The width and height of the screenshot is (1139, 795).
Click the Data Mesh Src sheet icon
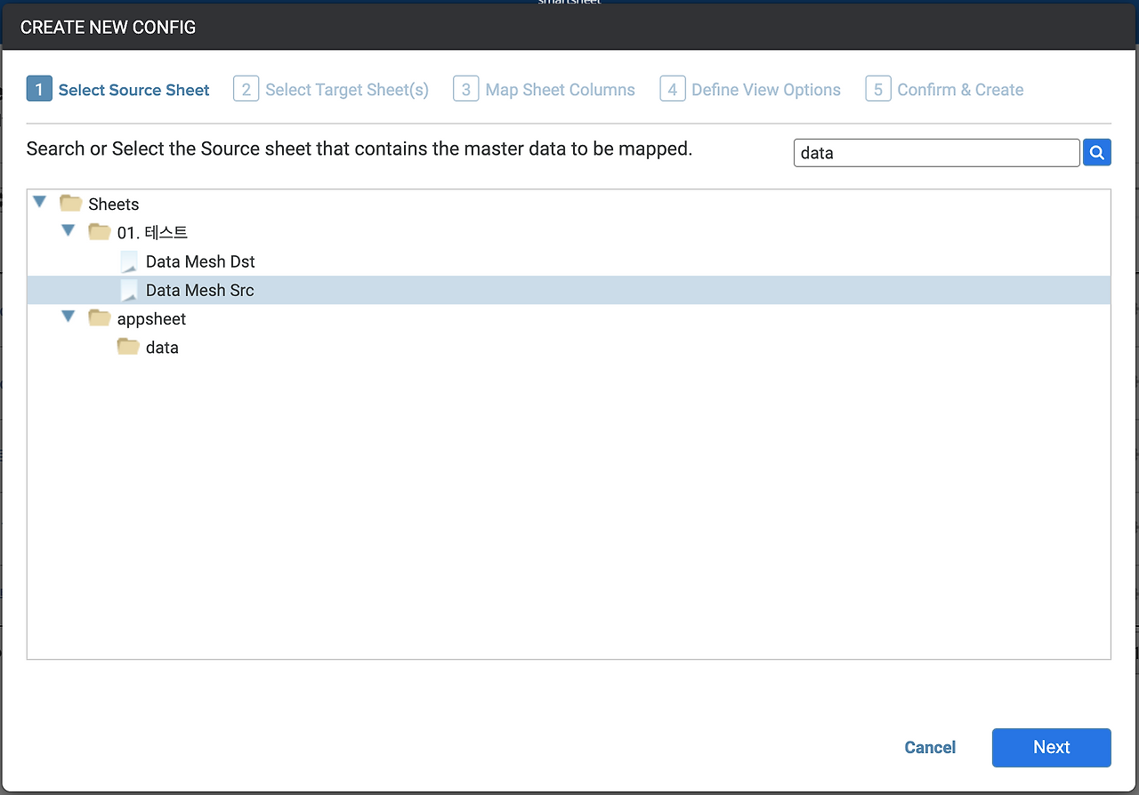(x=129, y=290)
